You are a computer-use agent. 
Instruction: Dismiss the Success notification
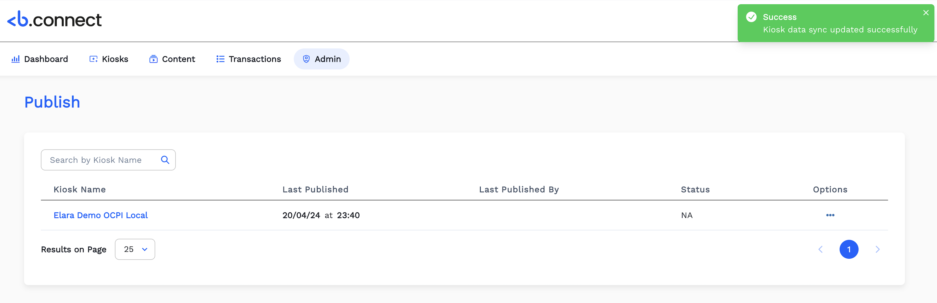(926, 13)
